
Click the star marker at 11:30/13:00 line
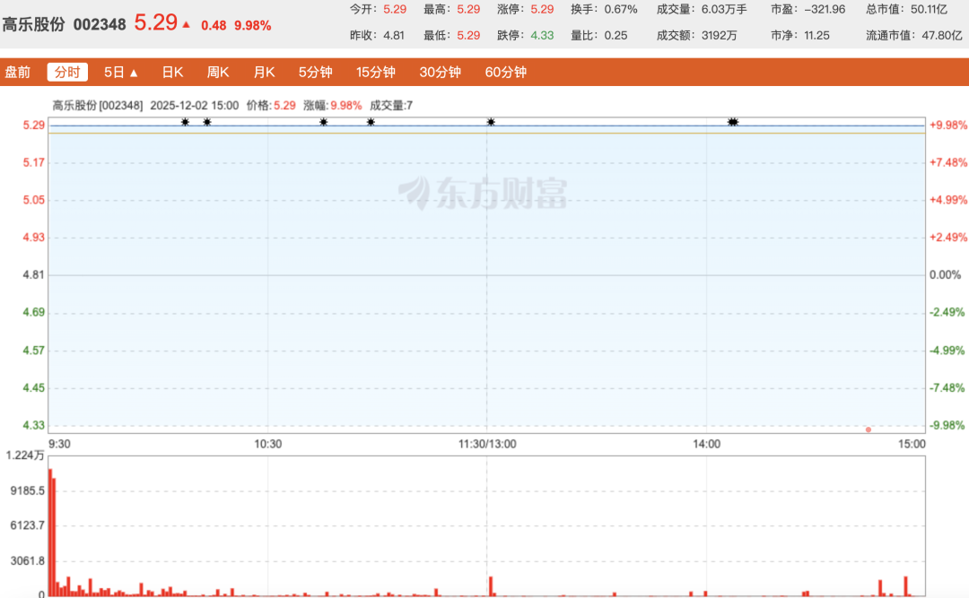tap(491, 122)
